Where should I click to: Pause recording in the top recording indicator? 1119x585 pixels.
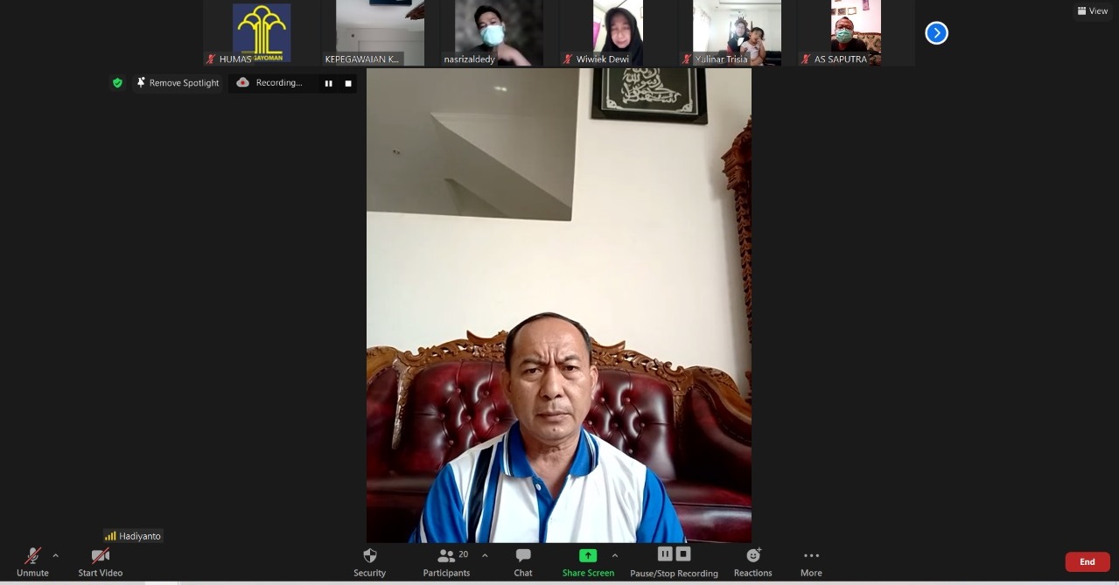click(x=329, y=83)
